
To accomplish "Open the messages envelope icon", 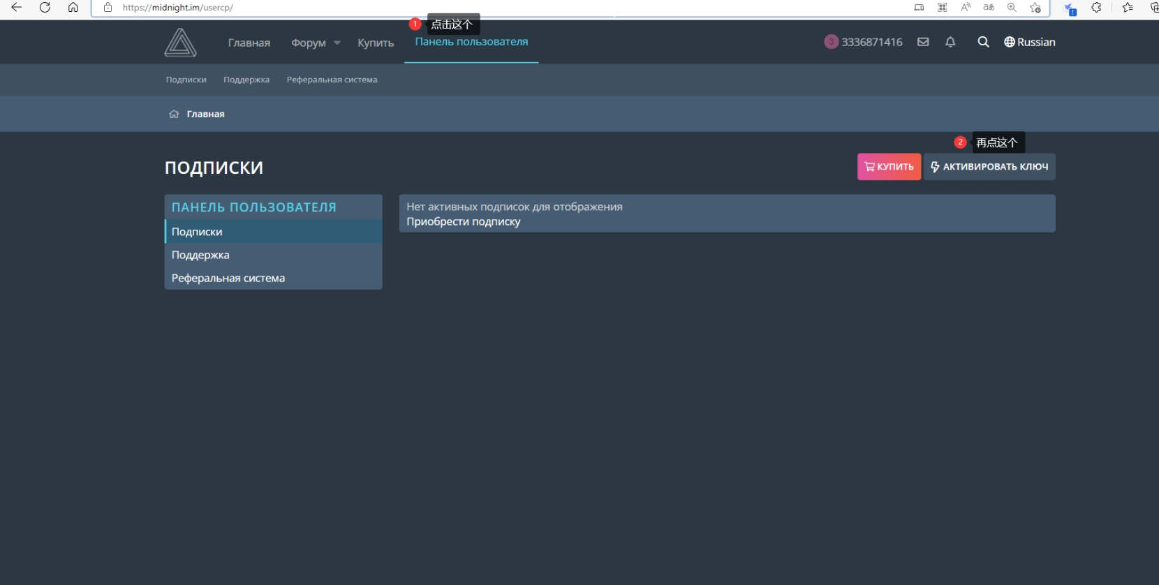I will click(x=923, y=42).
